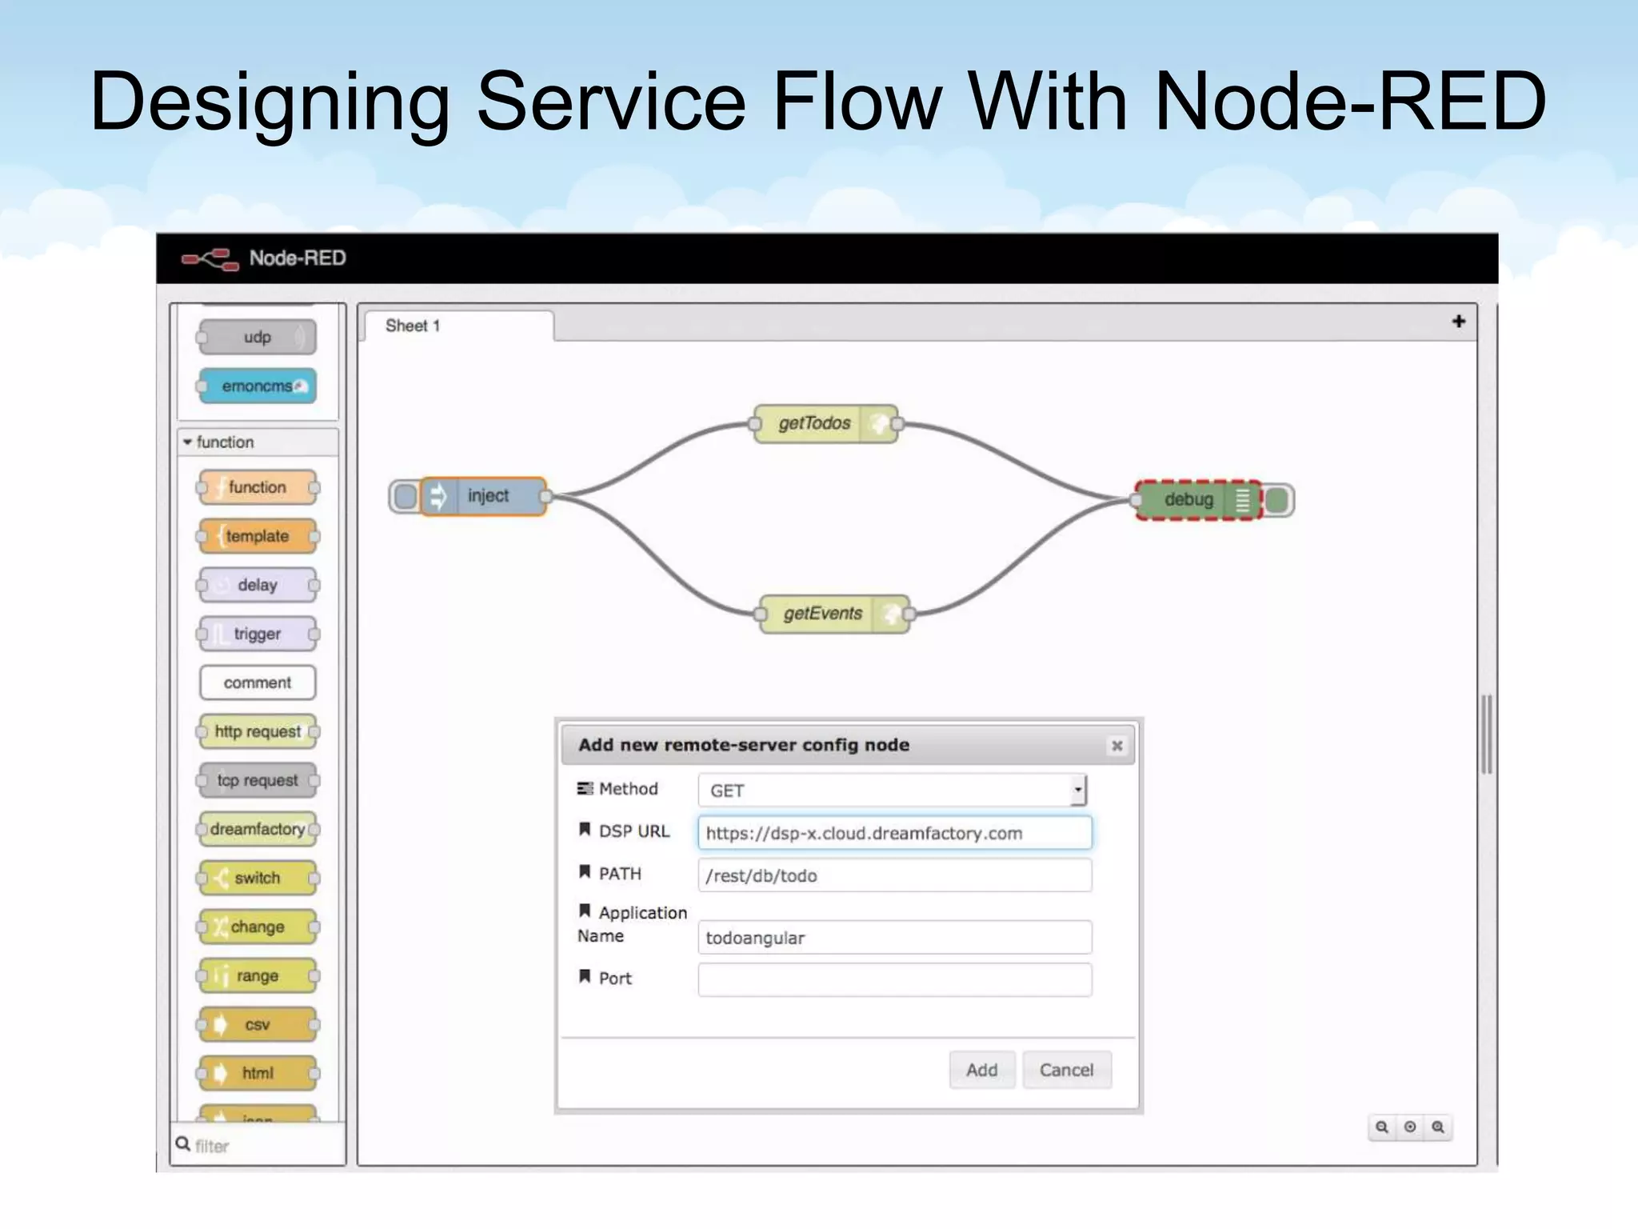Zoom in using right magnifier icon
The width and height of the screenshot is (1638, 1229).
[x=1438, y=1127]
